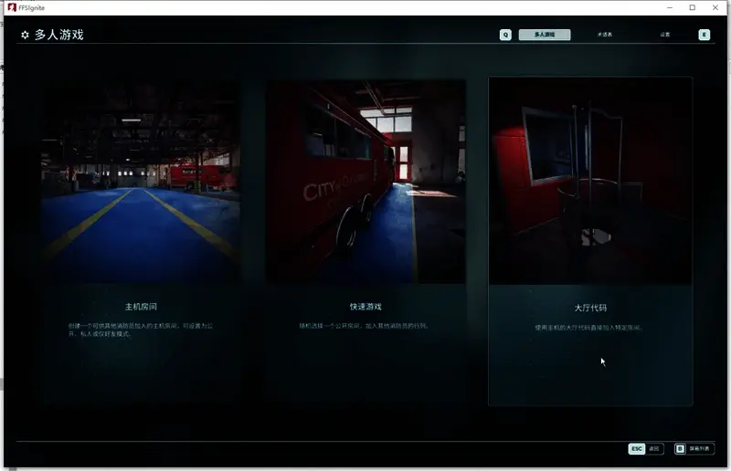Choose the 快速游戏 card title
731x471 pixels.
coord(365,307)
